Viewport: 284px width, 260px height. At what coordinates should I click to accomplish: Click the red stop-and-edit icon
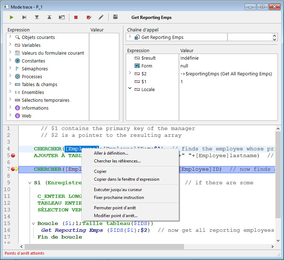[89, 17]
